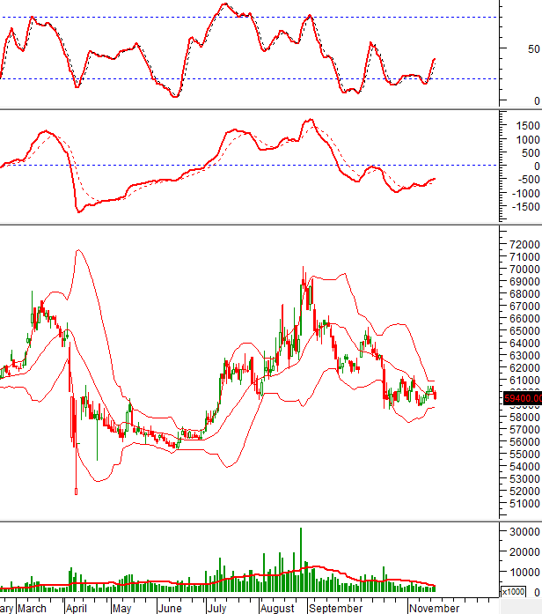The image size is (542, 614).
Task: Click the June month label
Action: 171,607
